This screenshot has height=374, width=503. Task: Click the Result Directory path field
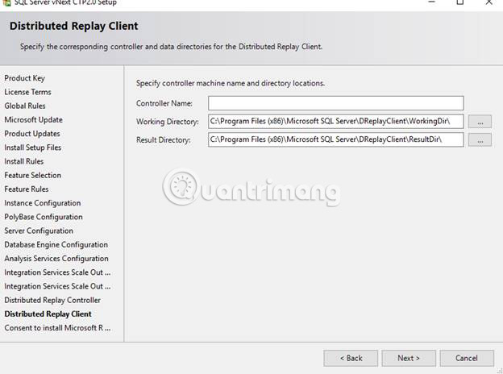click(x=336, y=140)
